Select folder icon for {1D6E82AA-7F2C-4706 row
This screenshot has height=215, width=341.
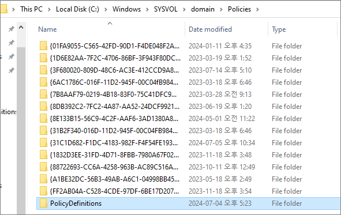coord(43,58)
